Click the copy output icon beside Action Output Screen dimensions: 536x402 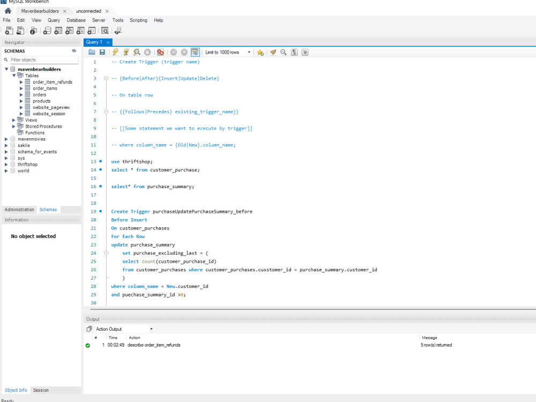click(89, 329)
